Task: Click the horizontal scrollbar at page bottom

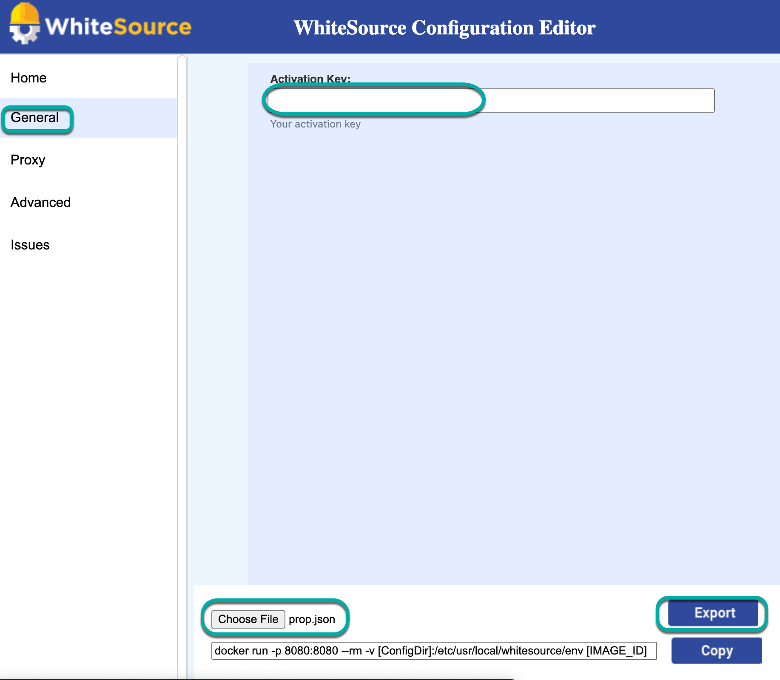Action: [255, 679]
